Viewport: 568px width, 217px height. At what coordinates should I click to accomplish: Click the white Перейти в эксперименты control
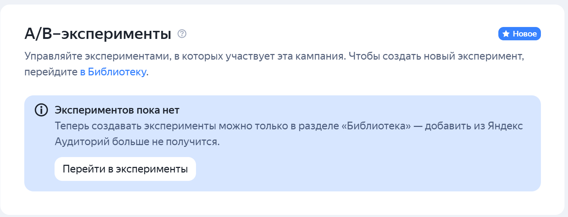coord(125,169)
